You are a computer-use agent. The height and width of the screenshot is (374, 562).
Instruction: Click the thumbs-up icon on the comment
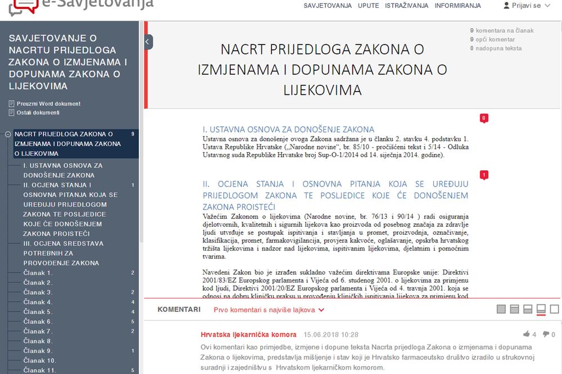coord(527,334)
